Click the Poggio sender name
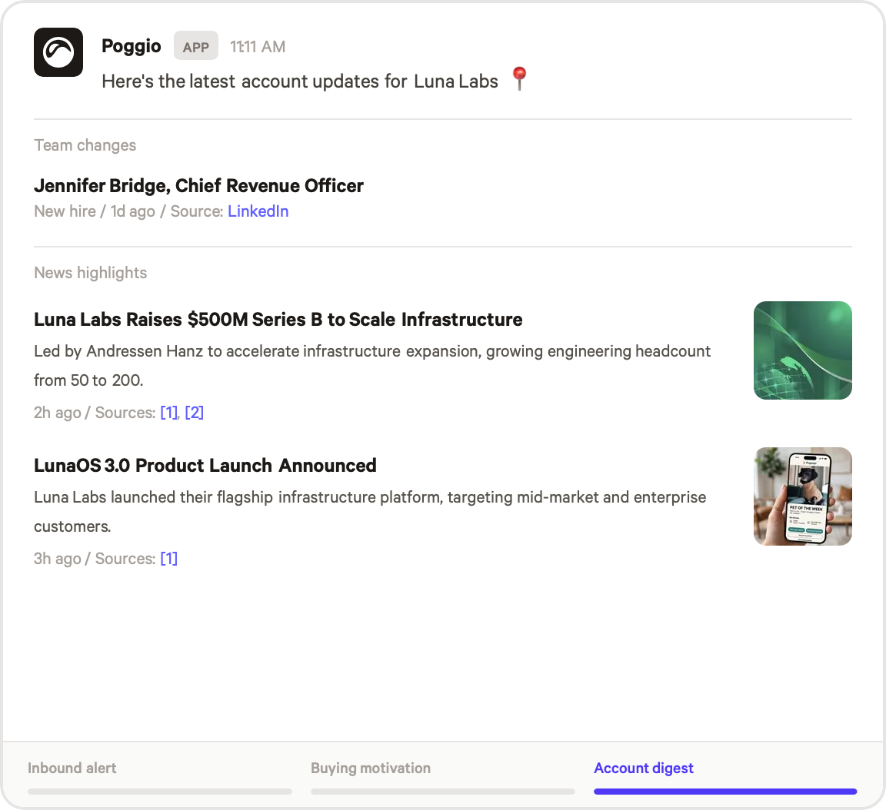Screen dimensions: 886x810 click(132, 46)
